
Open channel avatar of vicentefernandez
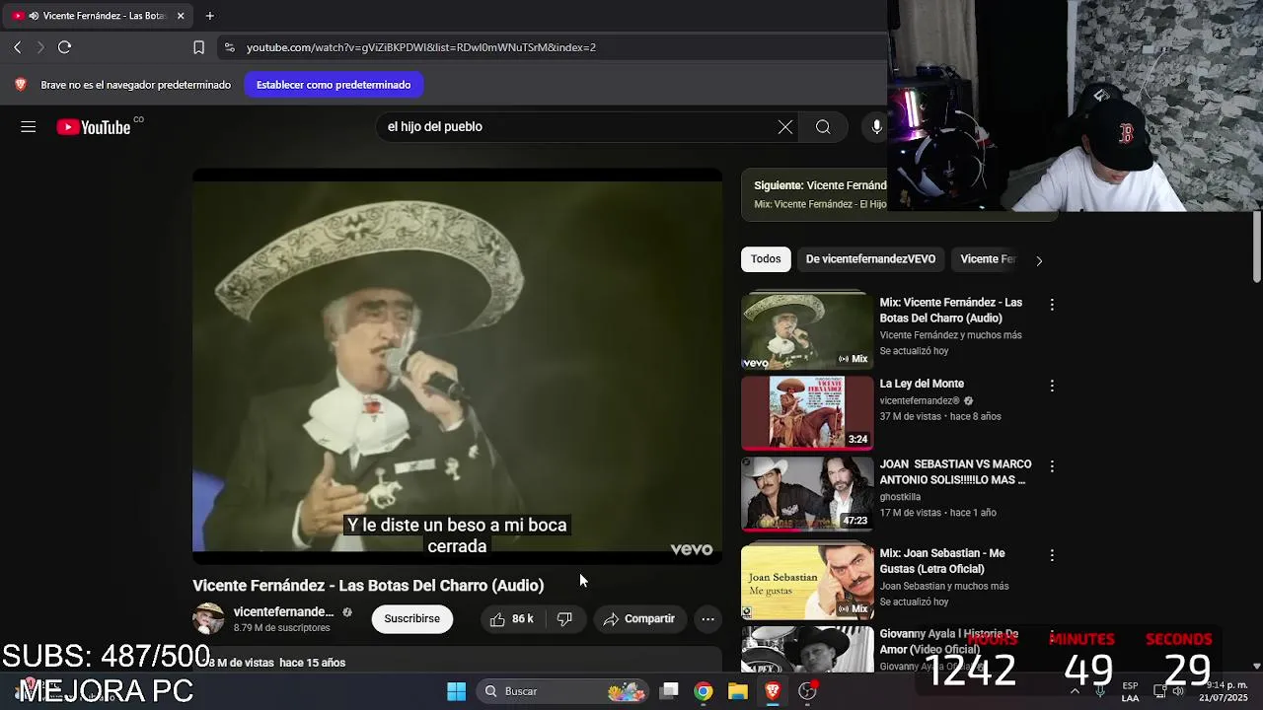208,618
